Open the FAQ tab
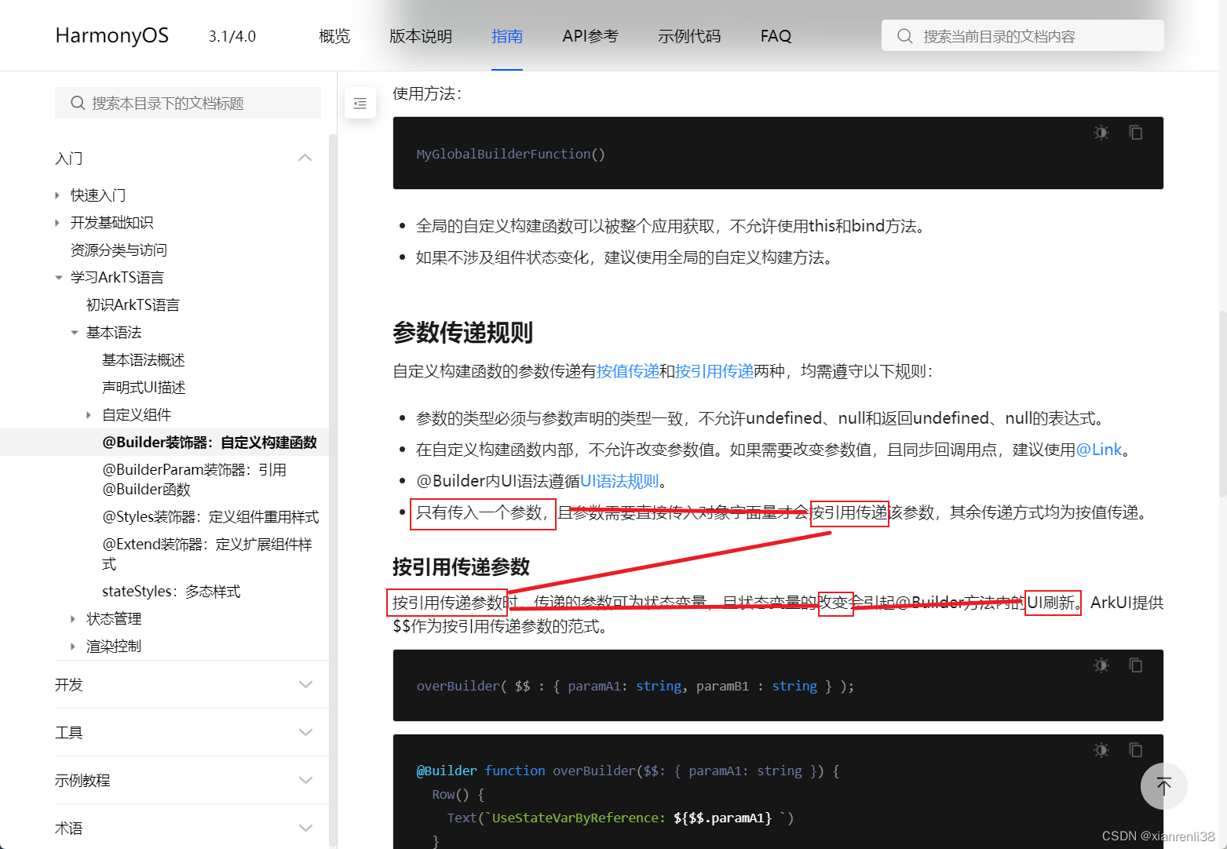1227x849 pixels. pos(775,35)
